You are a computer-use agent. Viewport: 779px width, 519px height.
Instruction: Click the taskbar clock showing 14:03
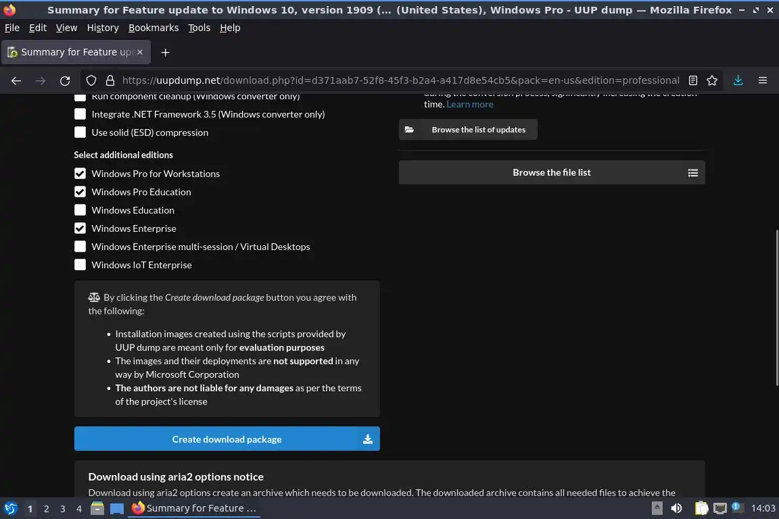pyautogui.click(x=763, y=508)
